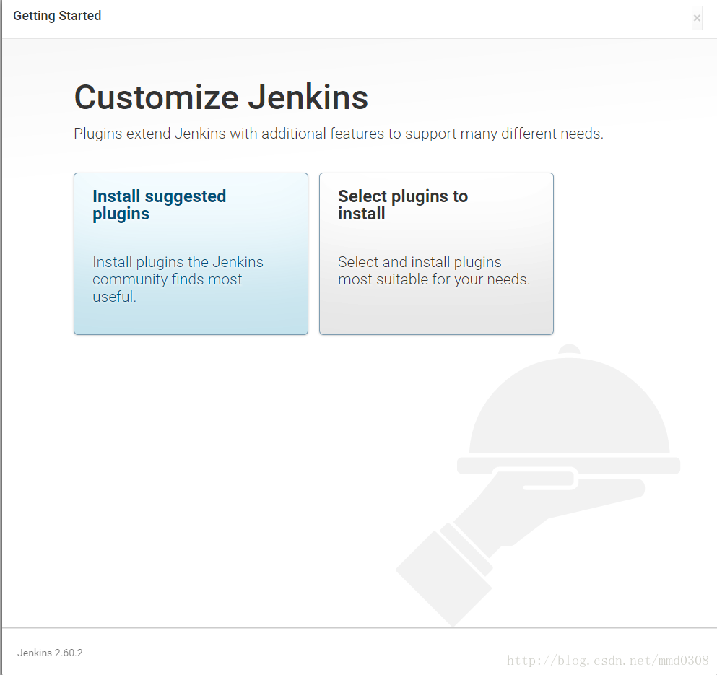Click the 'Plugins extend Jenkins' description line
Image resolution: width=717 pixels, height=675 pixels.
339,134
